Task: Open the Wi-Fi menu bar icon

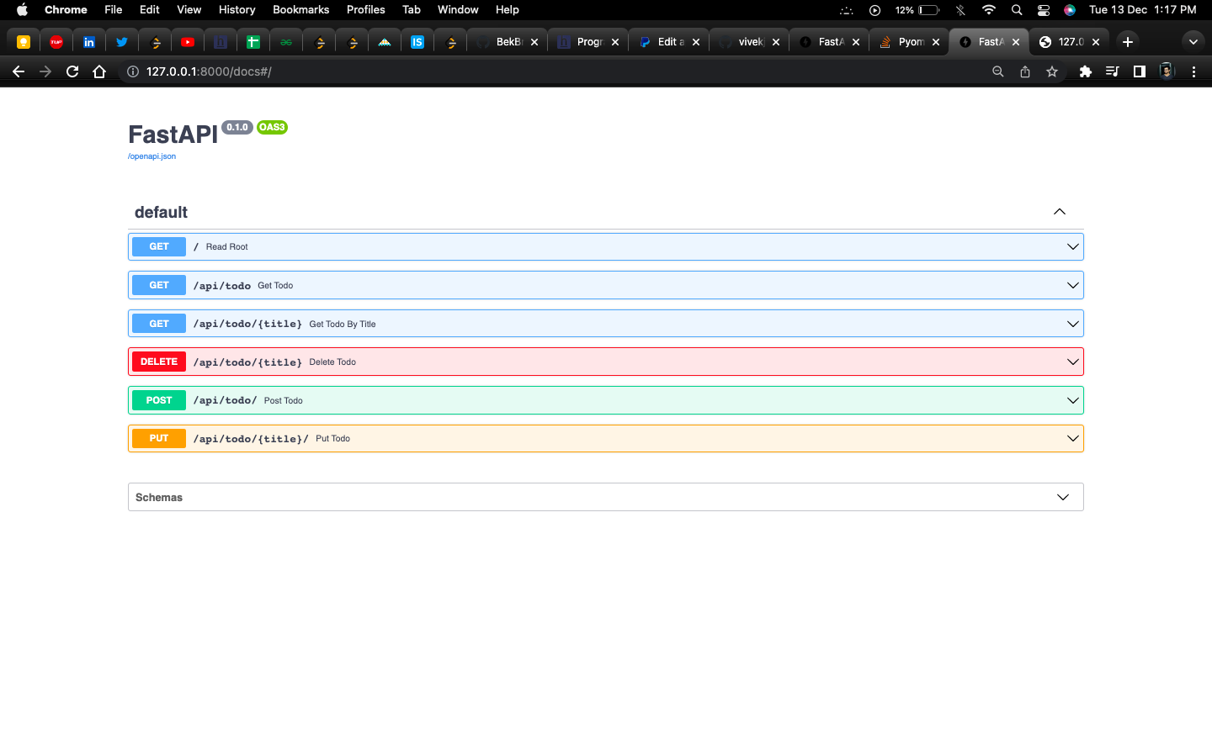Action: point(989,10)
